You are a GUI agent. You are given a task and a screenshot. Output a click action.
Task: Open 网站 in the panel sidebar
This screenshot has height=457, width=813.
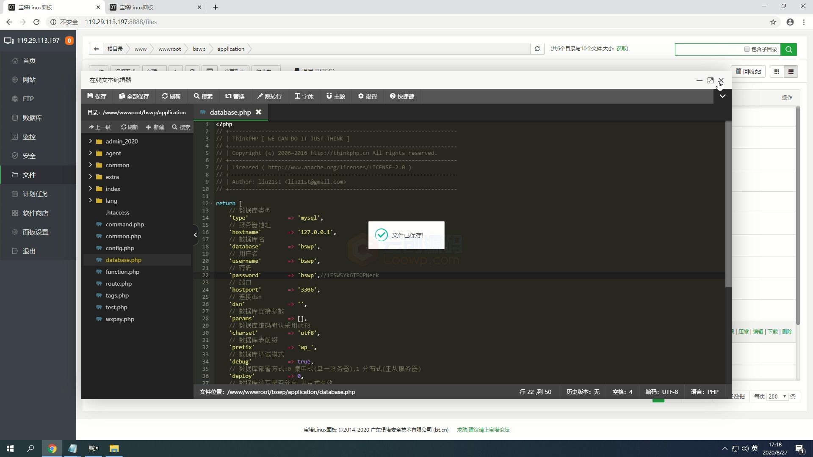pyautogui.click(x=29, y=80)
